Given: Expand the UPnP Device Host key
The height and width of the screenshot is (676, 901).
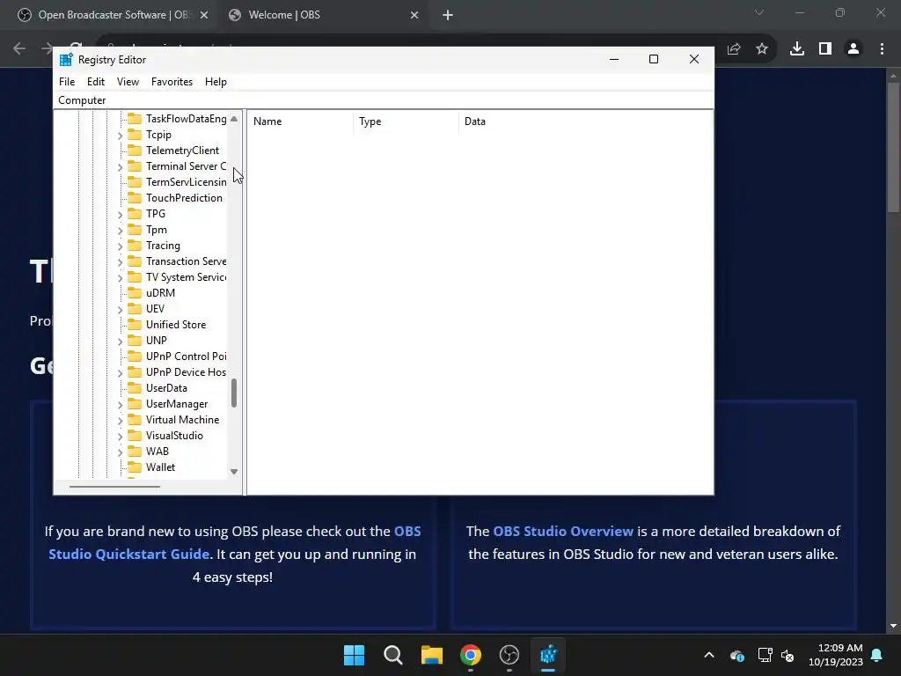Looking at the screenshot, I should (120, 372).
